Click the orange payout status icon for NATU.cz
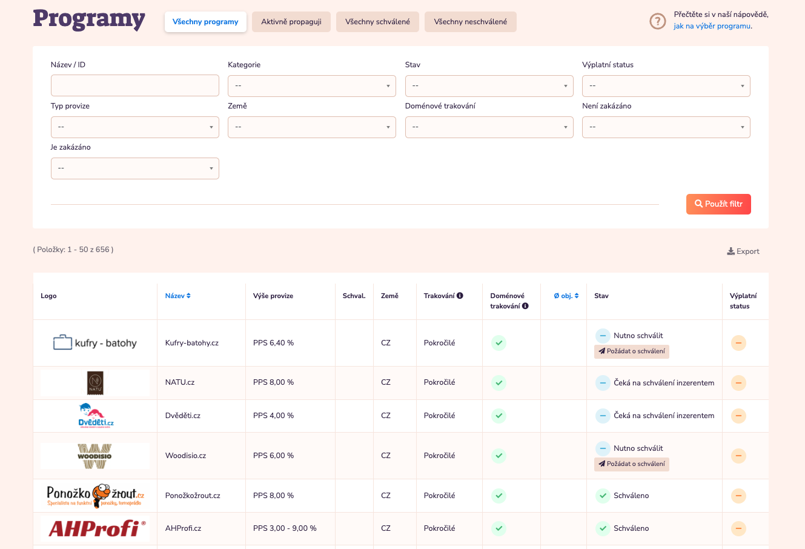The height and width of the screenshot is (549, 805). click(738, 383)
